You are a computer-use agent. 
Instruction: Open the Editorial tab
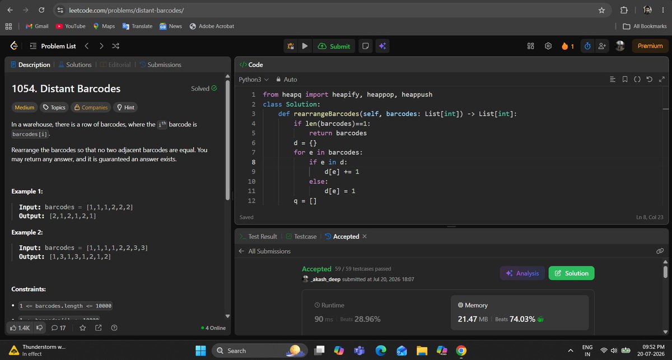(x=116, y=64)
